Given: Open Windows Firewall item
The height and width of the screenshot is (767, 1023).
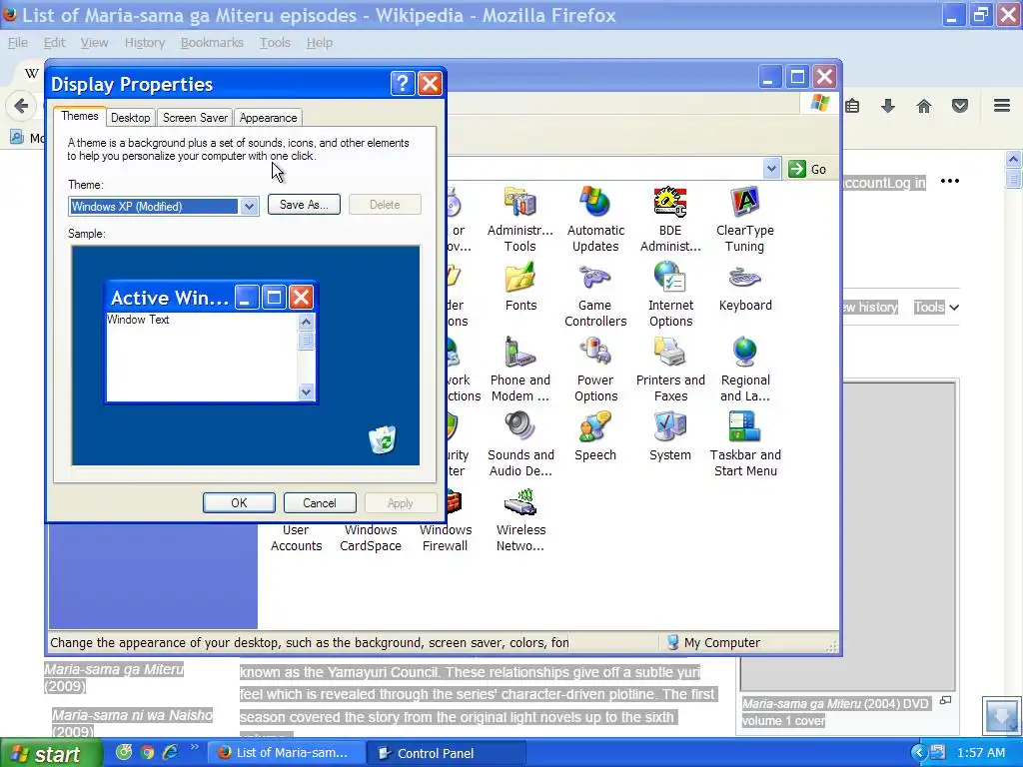Looking at the screenshot, I should coord(445,537).
